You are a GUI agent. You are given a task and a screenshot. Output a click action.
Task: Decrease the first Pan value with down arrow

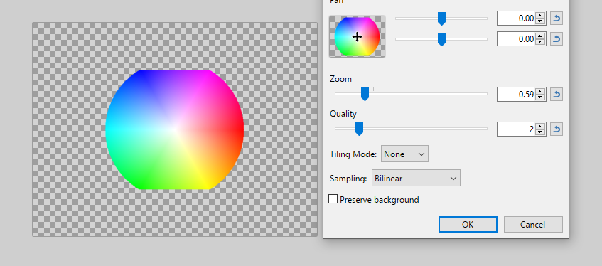point(540,21)
